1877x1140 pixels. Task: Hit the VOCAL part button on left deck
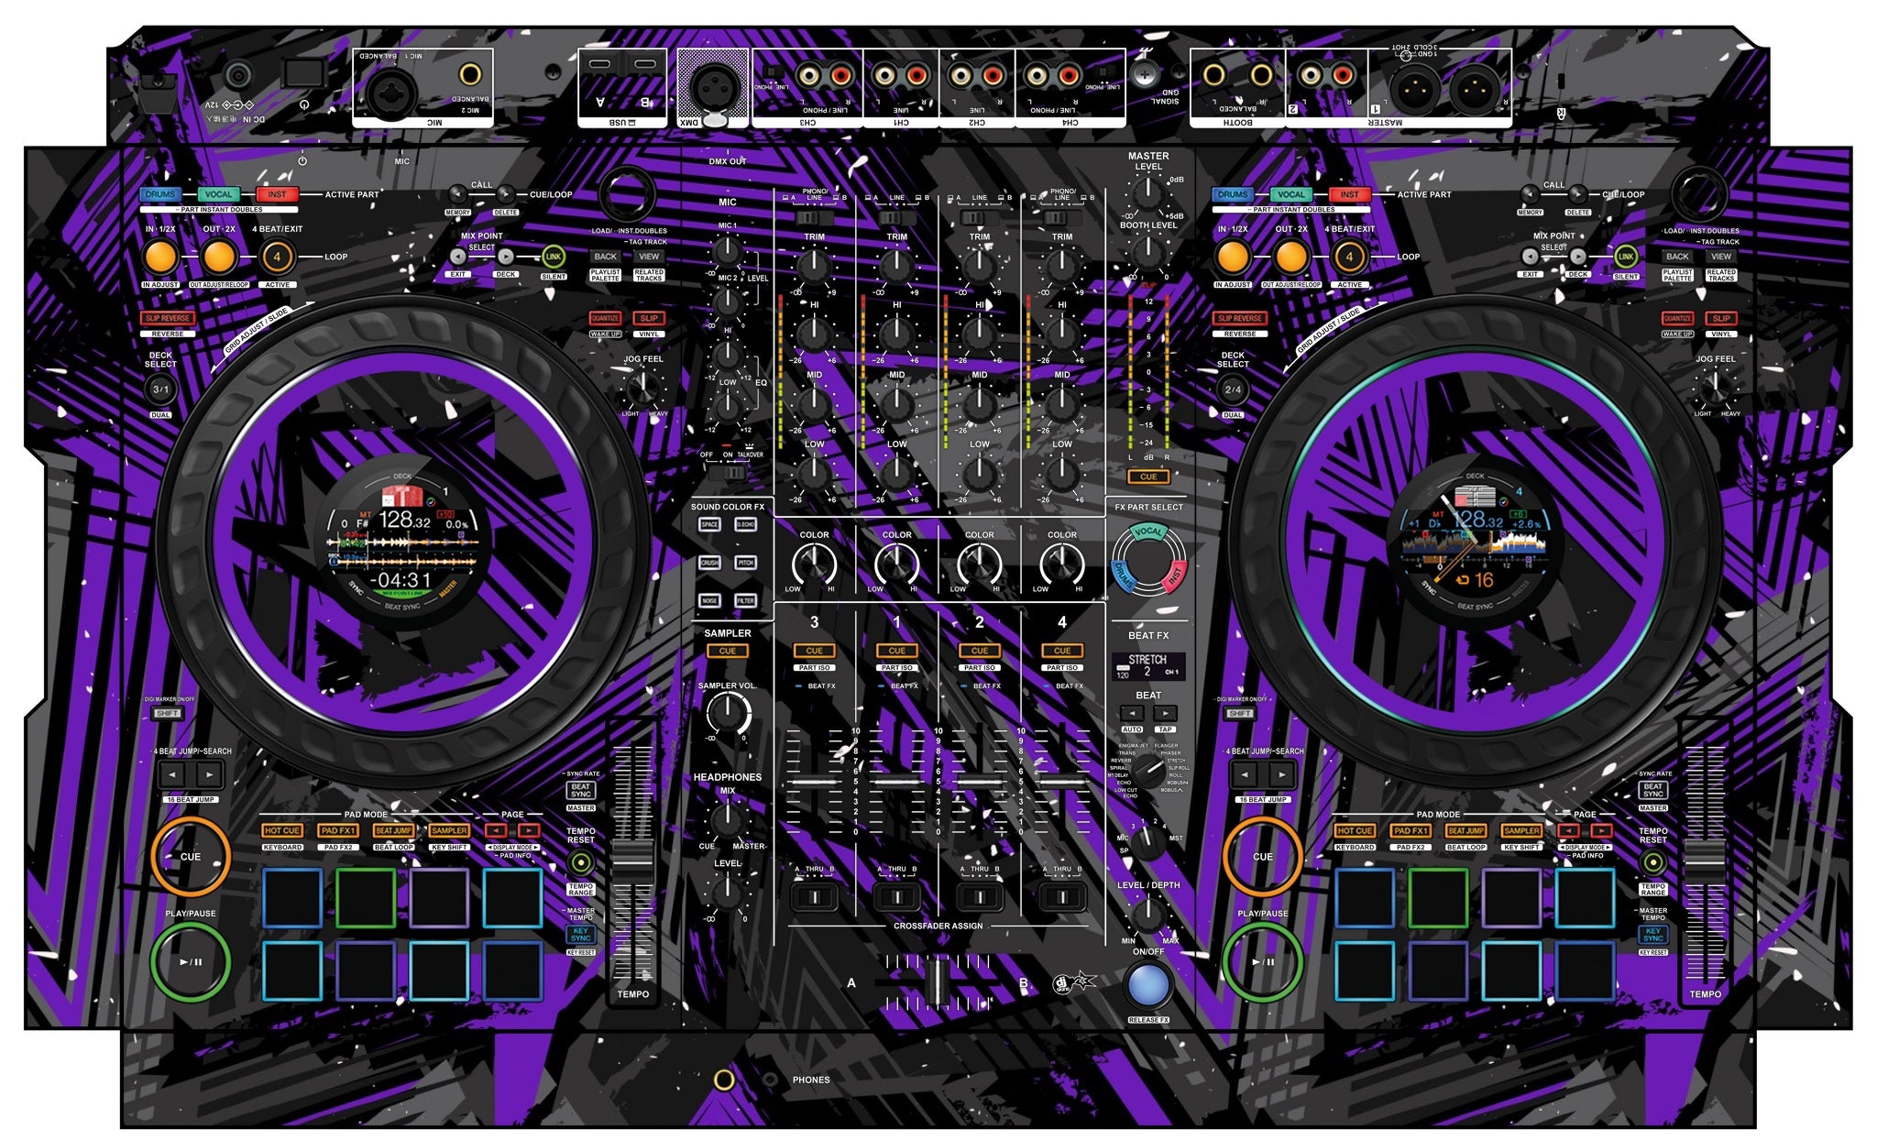(218, 194)
